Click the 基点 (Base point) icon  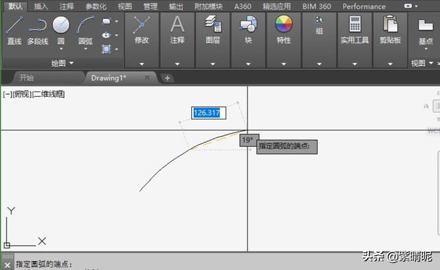tap(426, 31)
